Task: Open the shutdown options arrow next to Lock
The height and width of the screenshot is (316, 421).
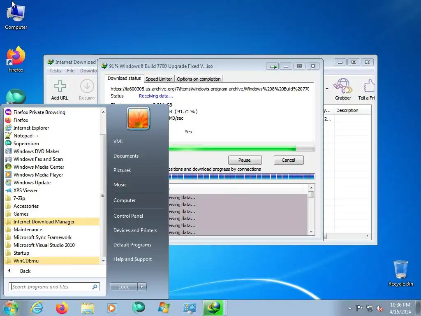Action: pyautogui.click(x=142, y=287)
